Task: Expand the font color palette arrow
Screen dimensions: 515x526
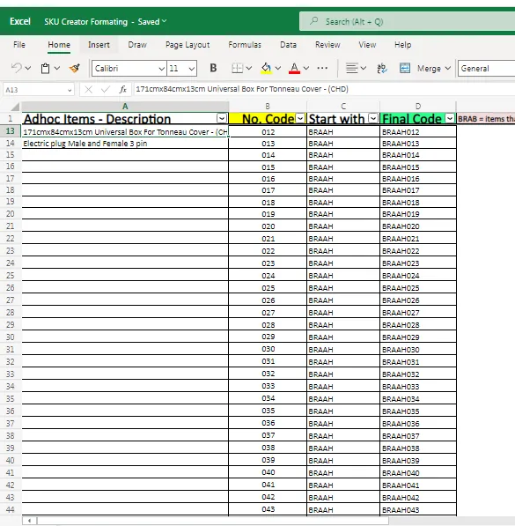Action: click(306, 69)
